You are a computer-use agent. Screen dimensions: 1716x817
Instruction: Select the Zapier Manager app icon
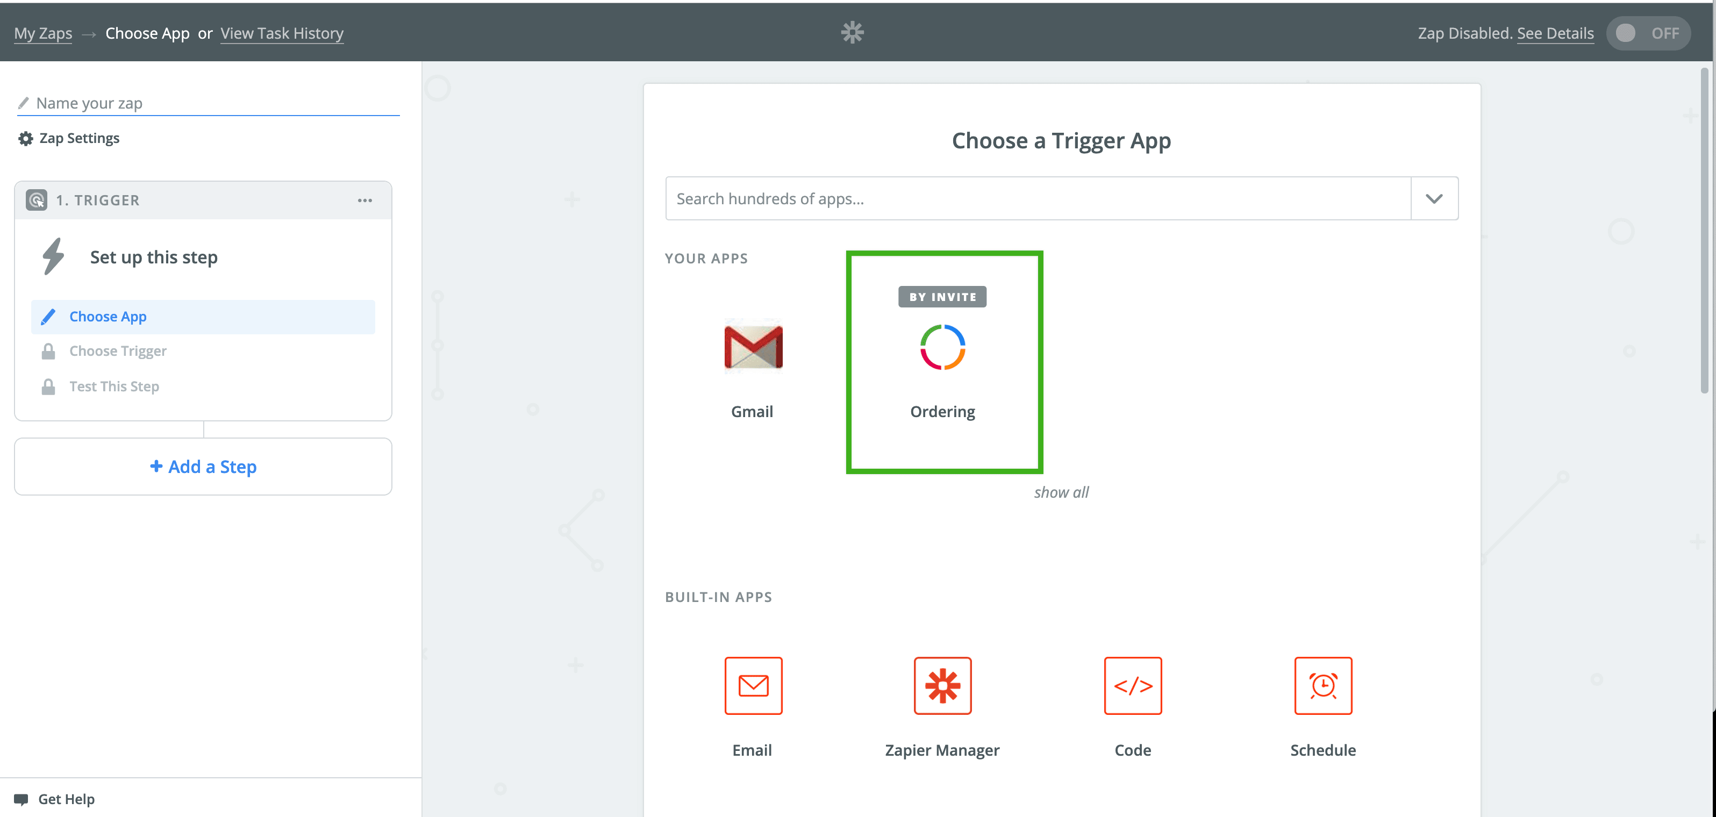coord(942,685)
